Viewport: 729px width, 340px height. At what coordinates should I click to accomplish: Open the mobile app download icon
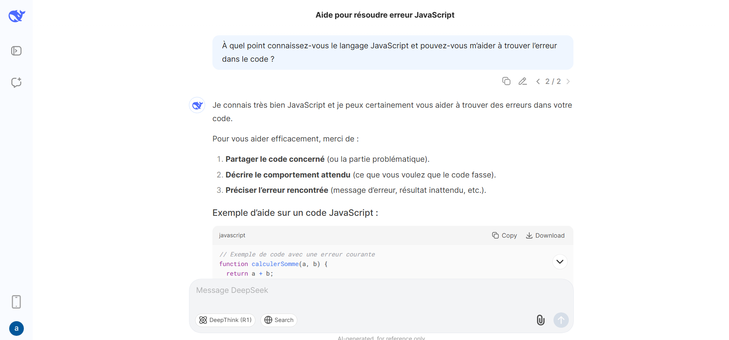16,302
